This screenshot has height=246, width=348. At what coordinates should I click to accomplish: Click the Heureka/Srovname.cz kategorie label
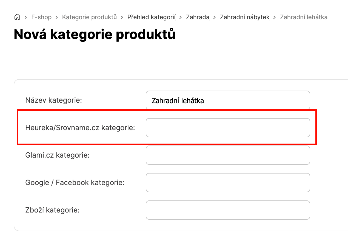(x=80, y=128)
